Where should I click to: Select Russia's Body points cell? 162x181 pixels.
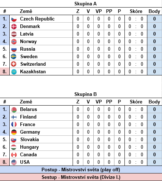click(x=154, y=49)
